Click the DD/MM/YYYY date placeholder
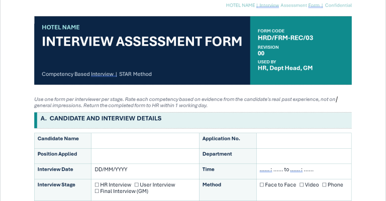Screen dimensions: 386x201 point(111,169)
